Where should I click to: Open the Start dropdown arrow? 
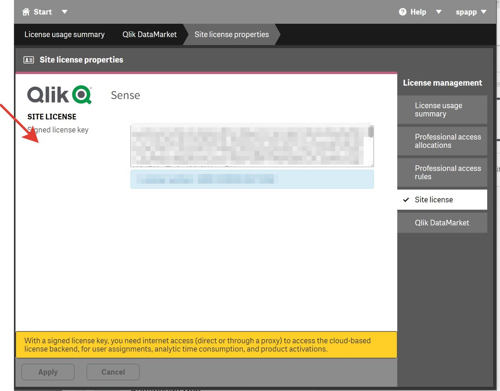(64, 12)
